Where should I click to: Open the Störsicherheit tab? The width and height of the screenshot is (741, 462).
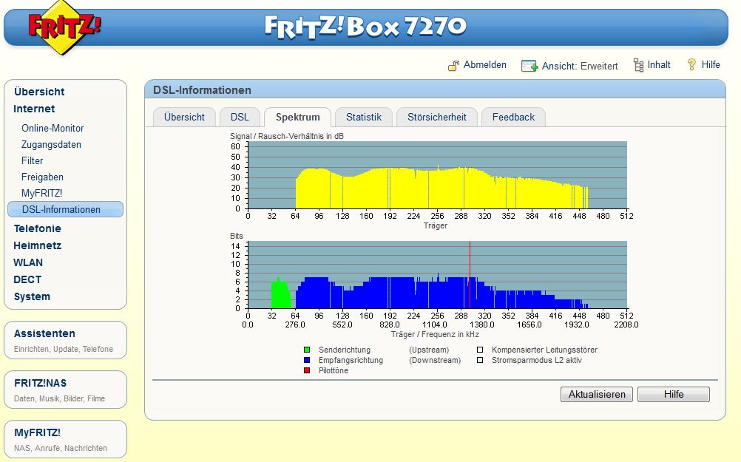(x=437, y=117)
